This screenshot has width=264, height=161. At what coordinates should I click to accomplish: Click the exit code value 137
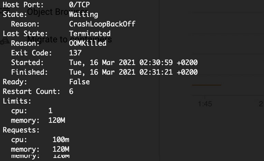[75, 53]
